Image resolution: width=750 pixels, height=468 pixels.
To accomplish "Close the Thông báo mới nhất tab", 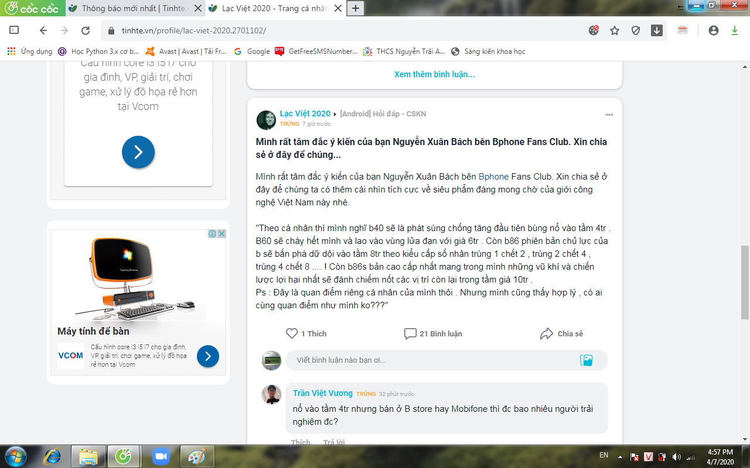I will 197,9.
